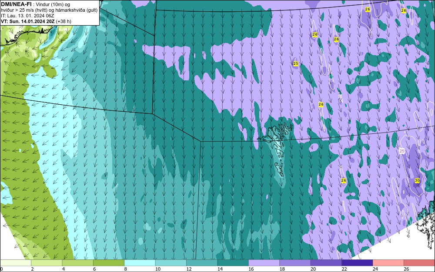The width and height of the screenshot is (435, 272).
Task: Click the yellow "25" gust marker
Action: point(296,63)
